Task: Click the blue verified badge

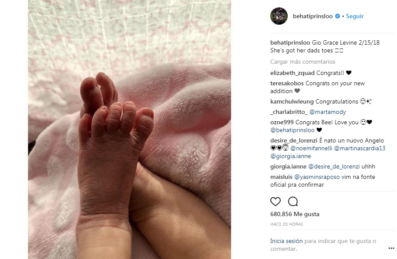Action: tap(338, 16)
